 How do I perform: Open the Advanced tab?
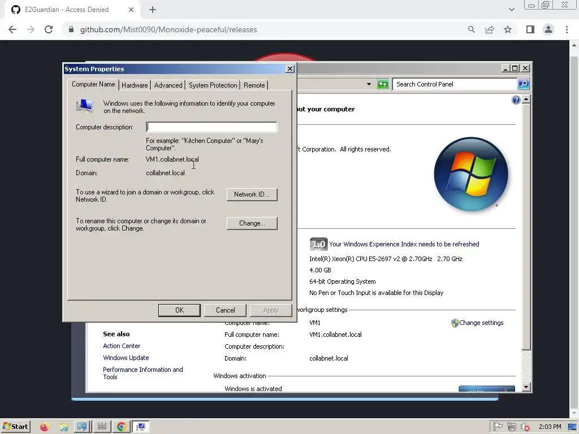click(168, 85)
